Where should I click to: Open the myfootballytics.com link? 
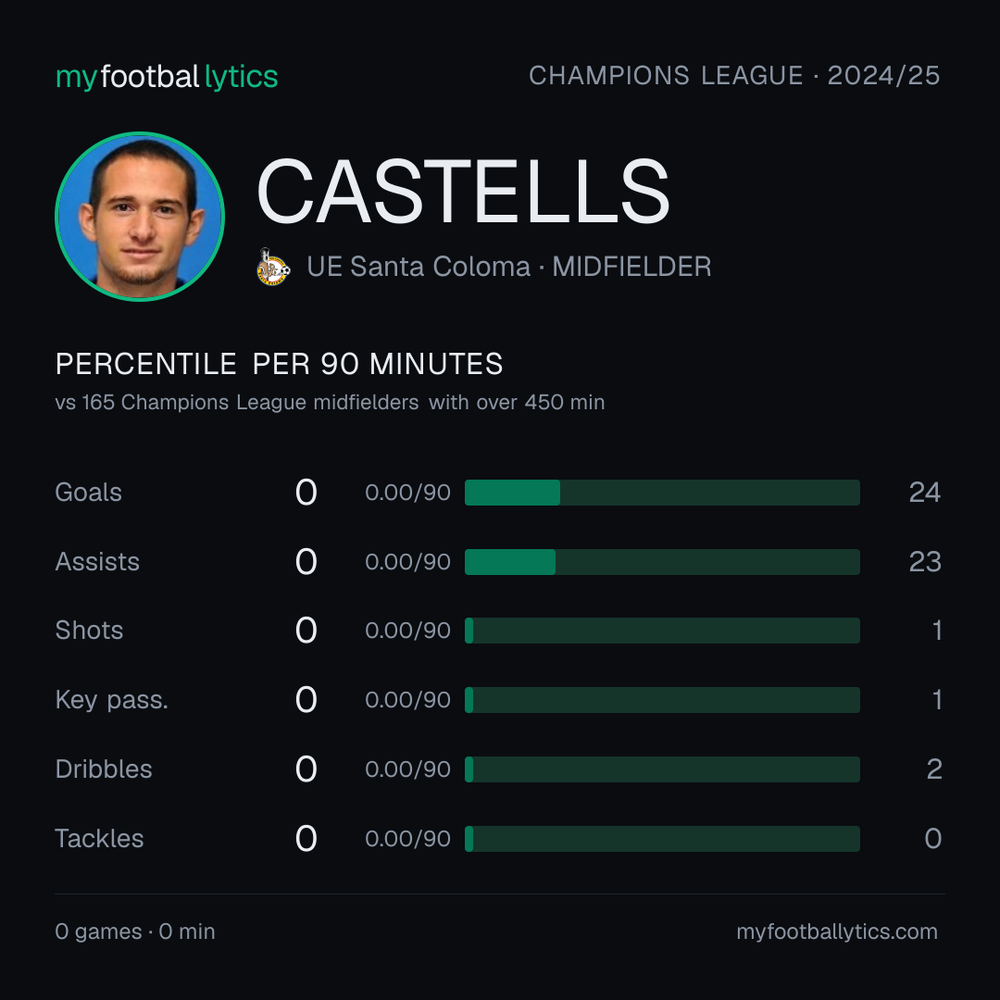click(837, 931)
